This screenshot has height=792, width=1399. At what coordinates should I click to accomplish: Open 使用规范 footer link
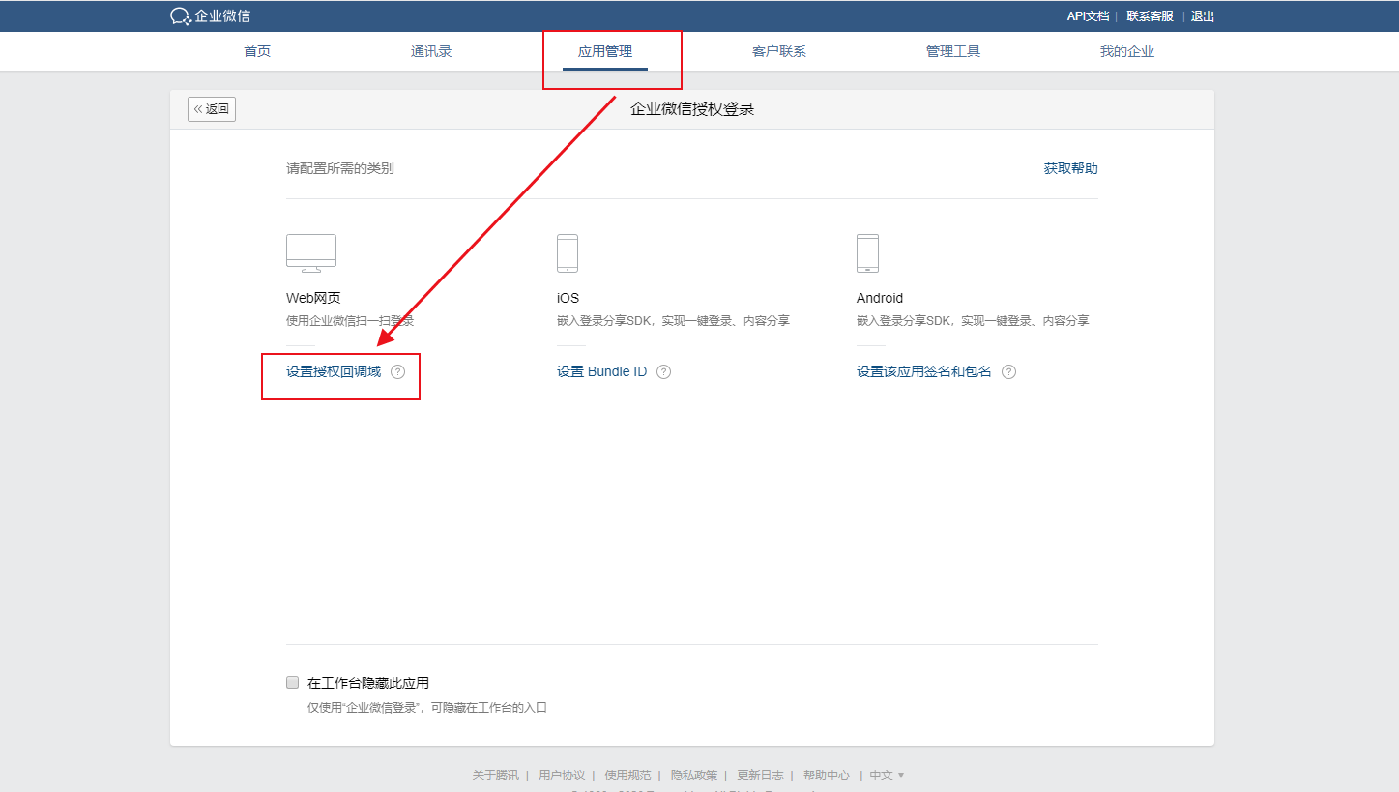pyautogui.click(x=627, y=776)
